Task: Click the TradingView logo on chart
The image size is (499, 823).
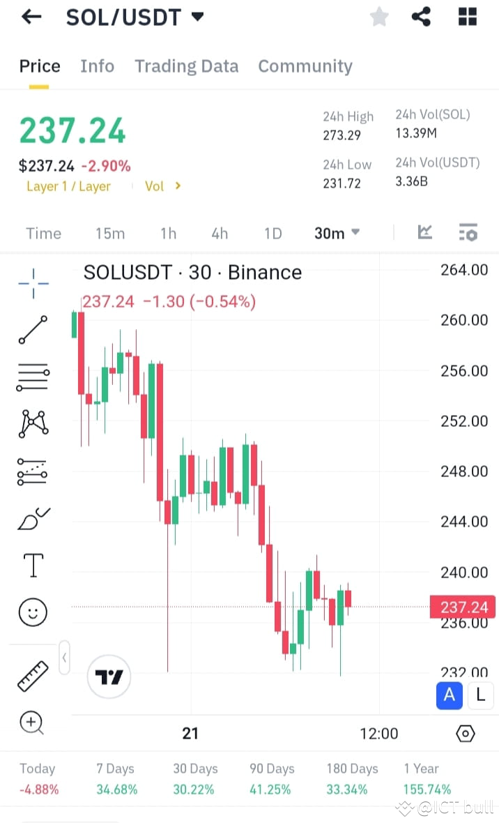Action: [x=108, y=677]
